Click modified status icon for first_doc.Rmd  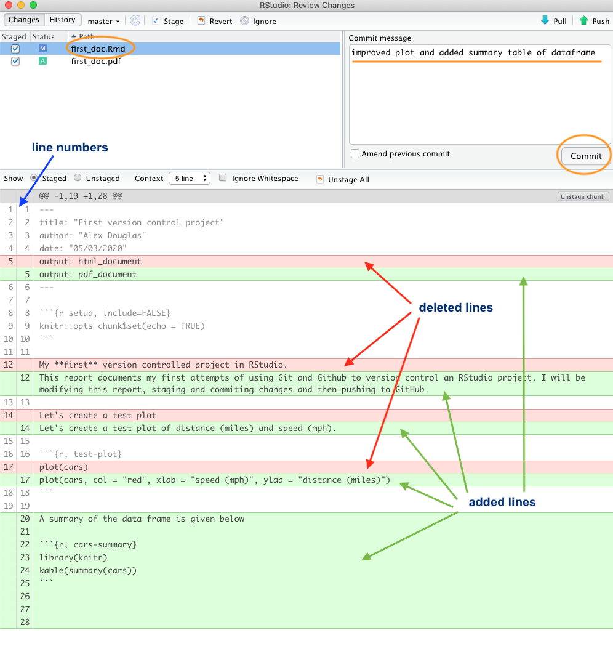42,48
